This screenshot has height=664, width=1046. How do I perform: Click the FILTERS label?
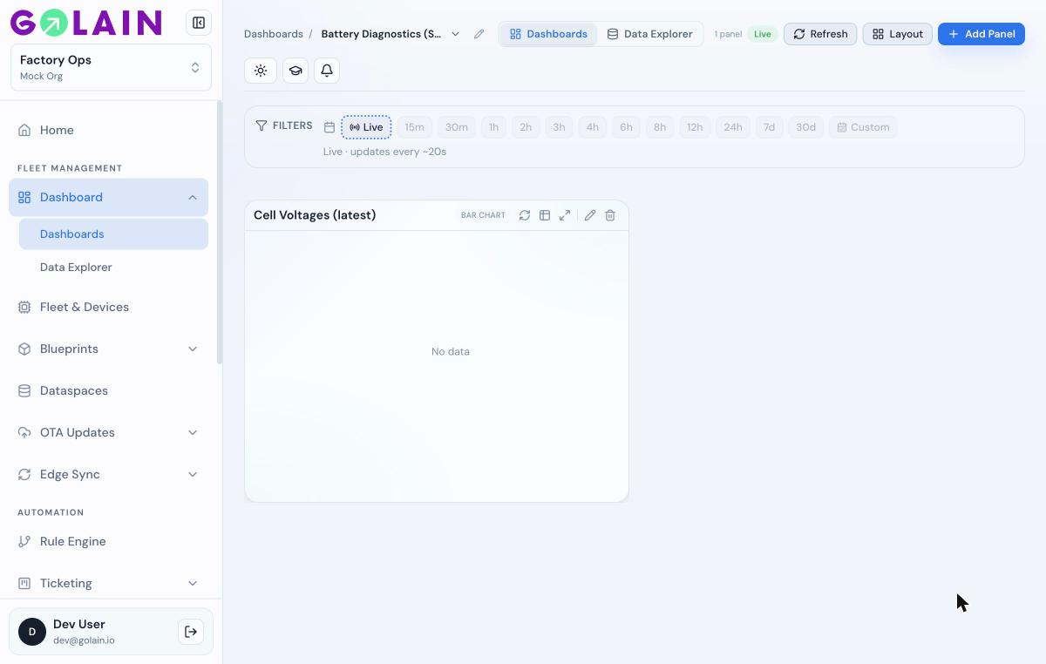tap(293, 126)
